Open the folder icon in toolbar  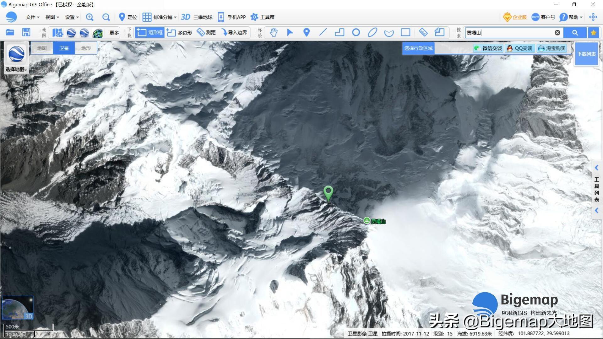point(10,32)
